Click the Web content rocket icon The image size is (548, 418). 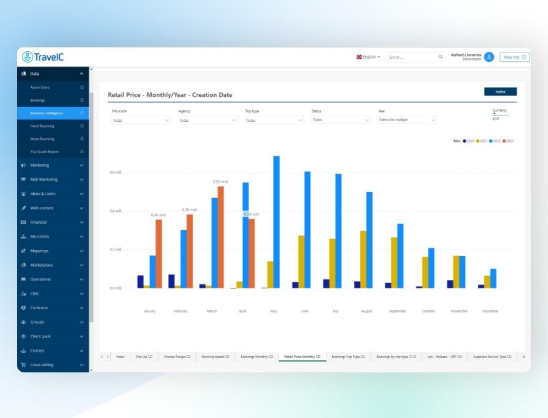(x=24, y=208)
